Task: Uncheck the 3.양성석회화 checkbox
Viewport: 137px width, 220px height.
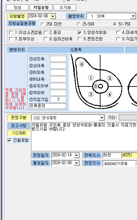Action: tap(79, 33)
